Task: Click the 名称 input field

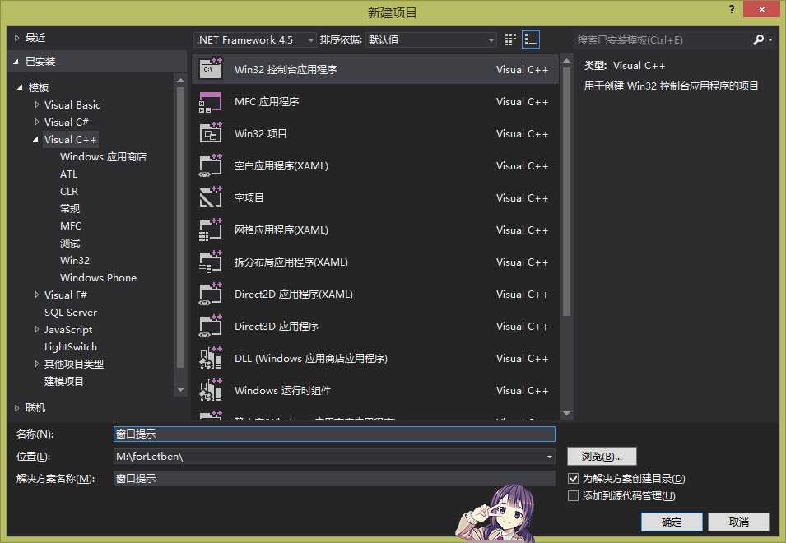Action: coord(334,434)
